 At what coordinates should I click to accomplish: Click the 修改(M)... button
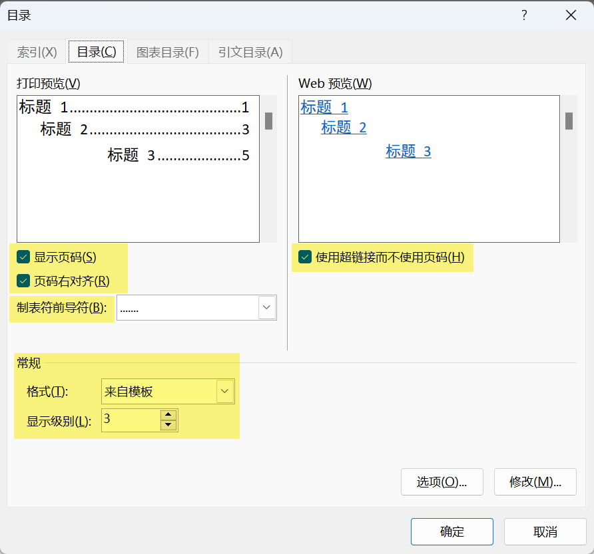pos(535,482)
